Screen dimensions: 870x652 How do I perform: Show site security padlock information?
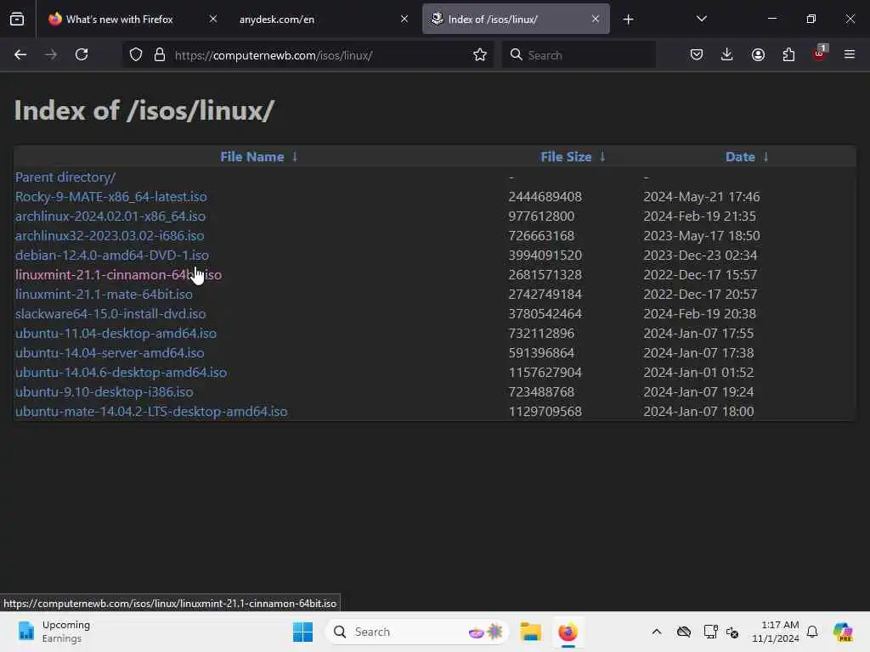[x=160, y=54]
